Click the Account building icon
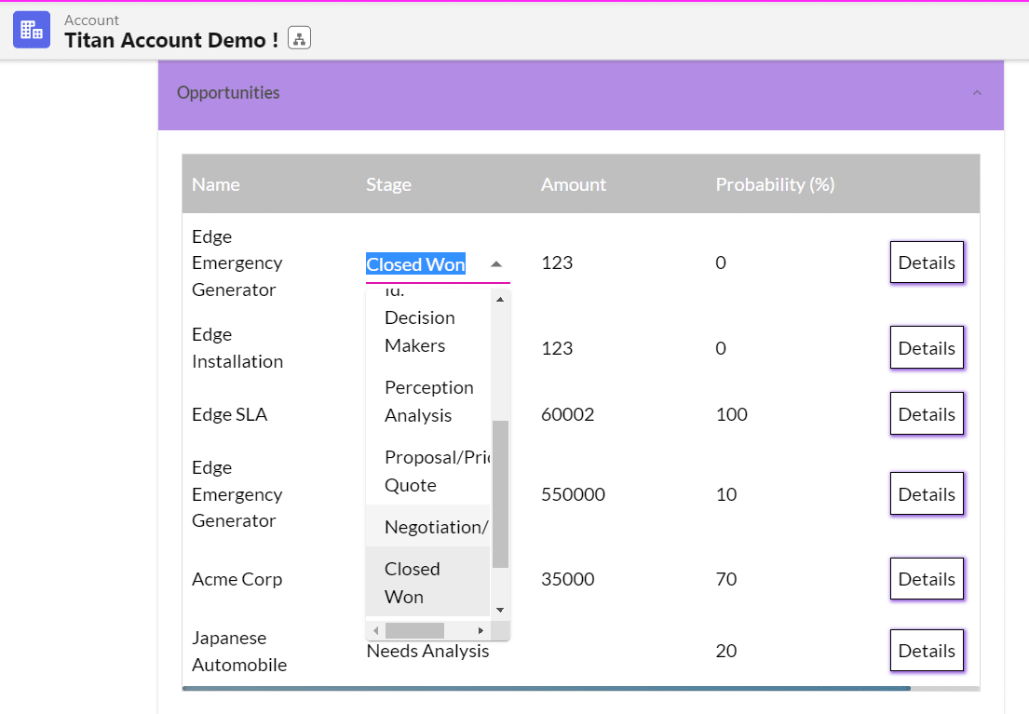The image size is (1029, 714). click(x=31, y=30)
